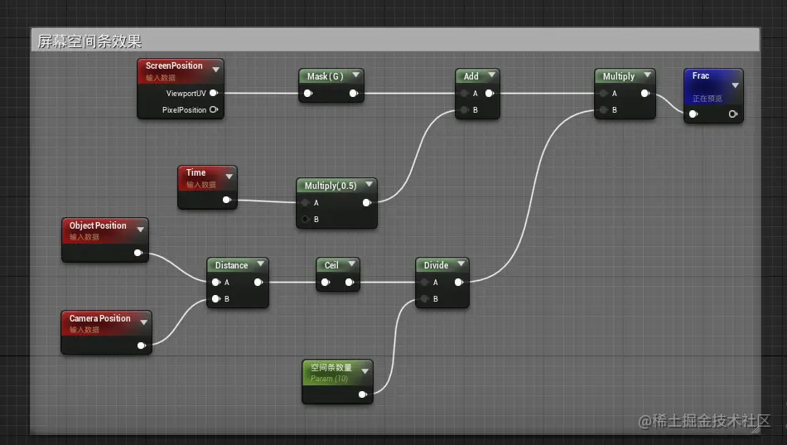The height and width of the screenshot is (445, 787).
Task: Select the Ceil node title
Action: pyautogui.click(x=331, y=265)
